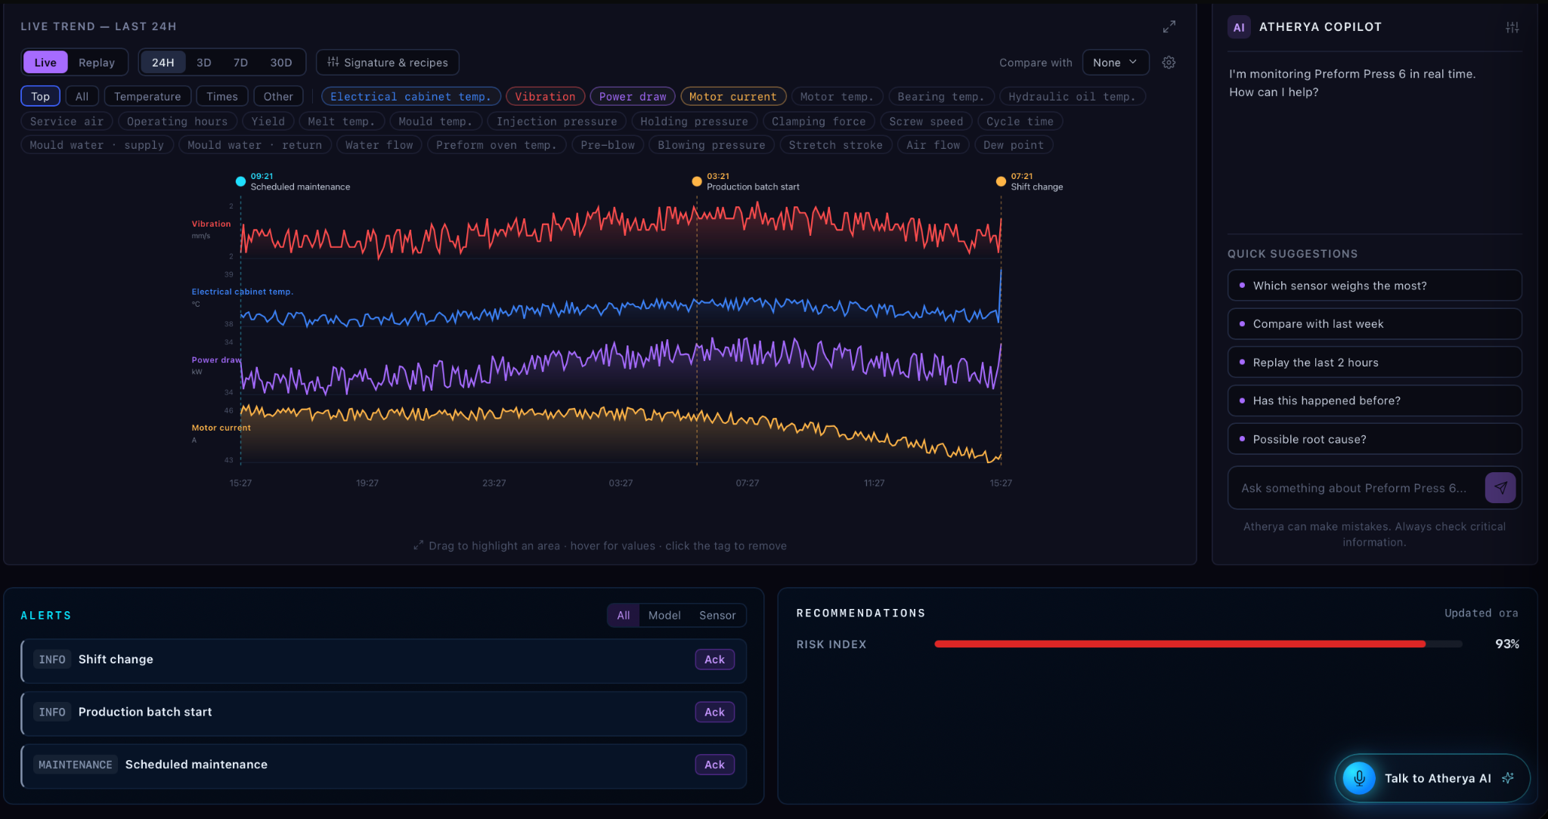Remove the Motor current sensor tag
Viewport: 1548px width, 819px height.
733,97
